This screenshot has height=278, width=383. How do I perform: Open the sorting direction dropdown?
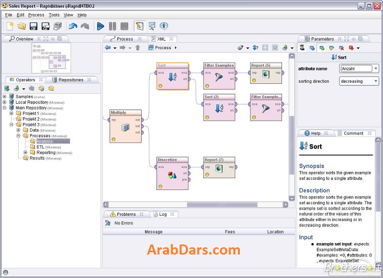click(376, 81)
